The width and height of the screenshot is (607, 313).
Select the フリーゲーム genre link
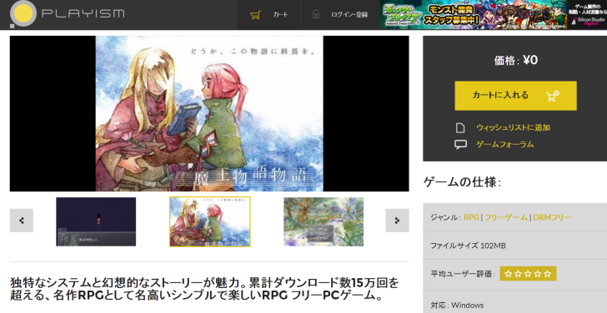coord(505,217)
